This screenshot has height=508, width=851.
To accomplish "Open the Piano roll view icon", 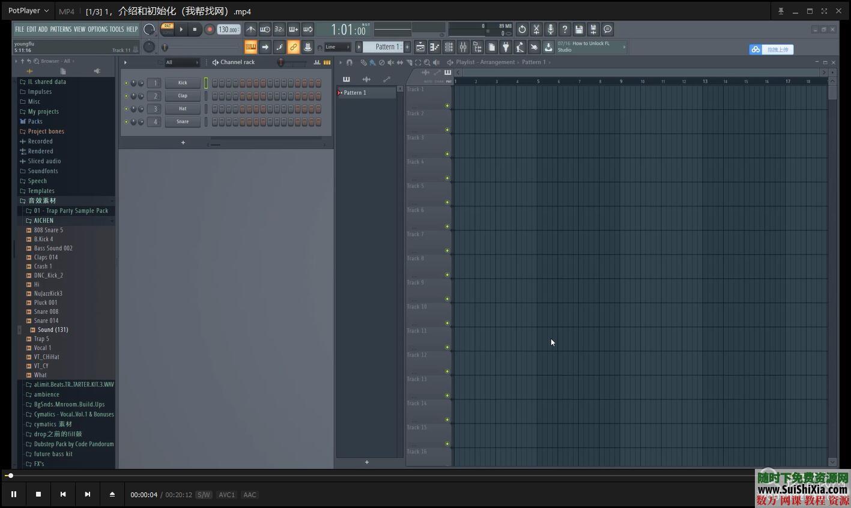I will pos(434,47).
